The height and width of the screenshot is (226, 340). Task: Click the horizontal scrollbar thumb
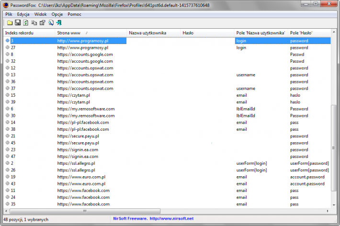85,211
